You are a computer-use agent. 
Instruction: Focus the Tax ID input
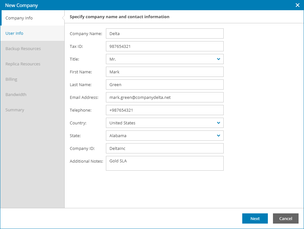[164, 46]
